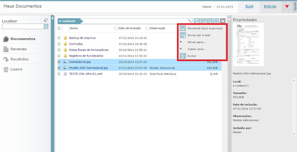Click the eraser icon beside Localizar

pos(46,20)
